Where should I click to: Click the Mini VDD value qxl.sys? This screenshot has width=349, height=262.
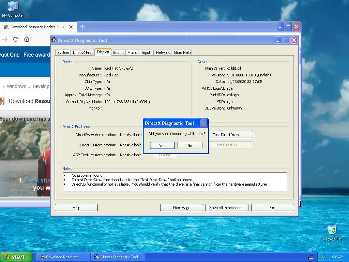pyautogui.click(x=233, y=95)
